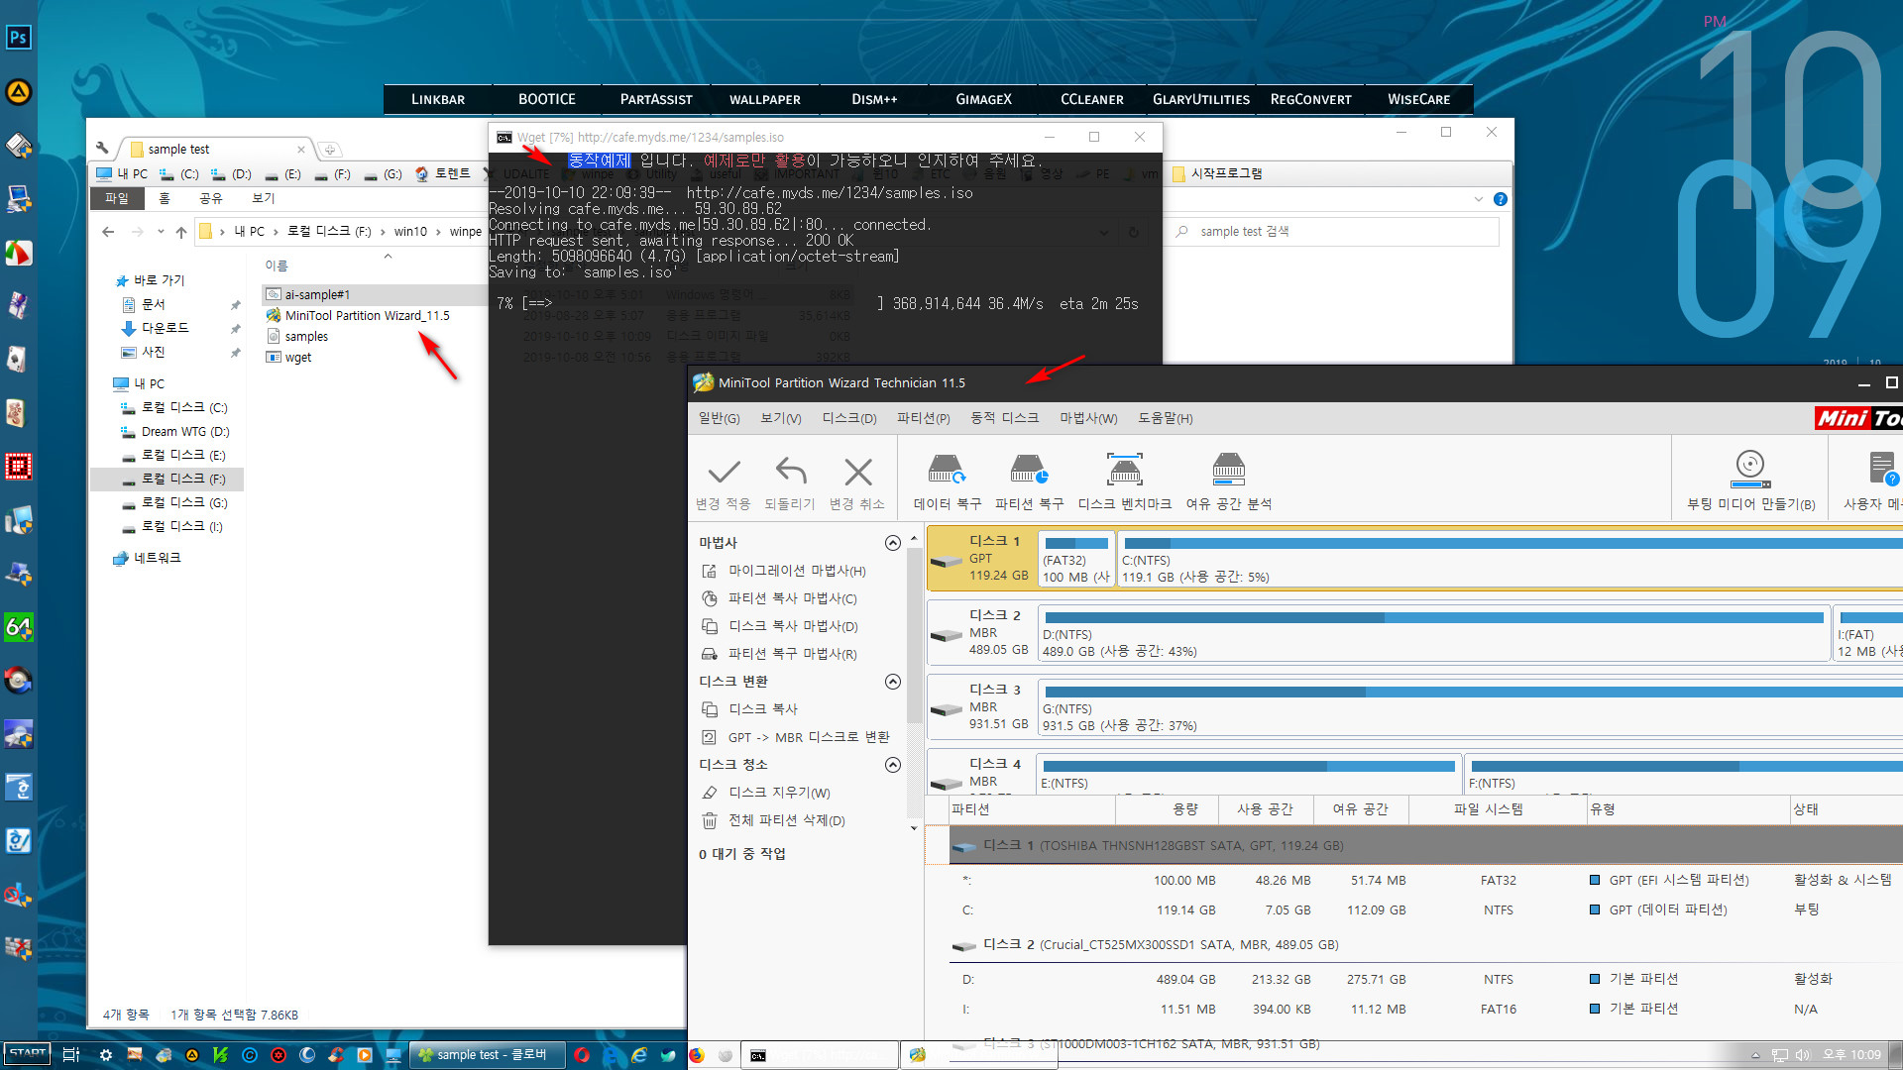Collapse the Clean Disk section
Image resolution: width=1903 pixels, height=1070 pixels.
pos(892,765)
